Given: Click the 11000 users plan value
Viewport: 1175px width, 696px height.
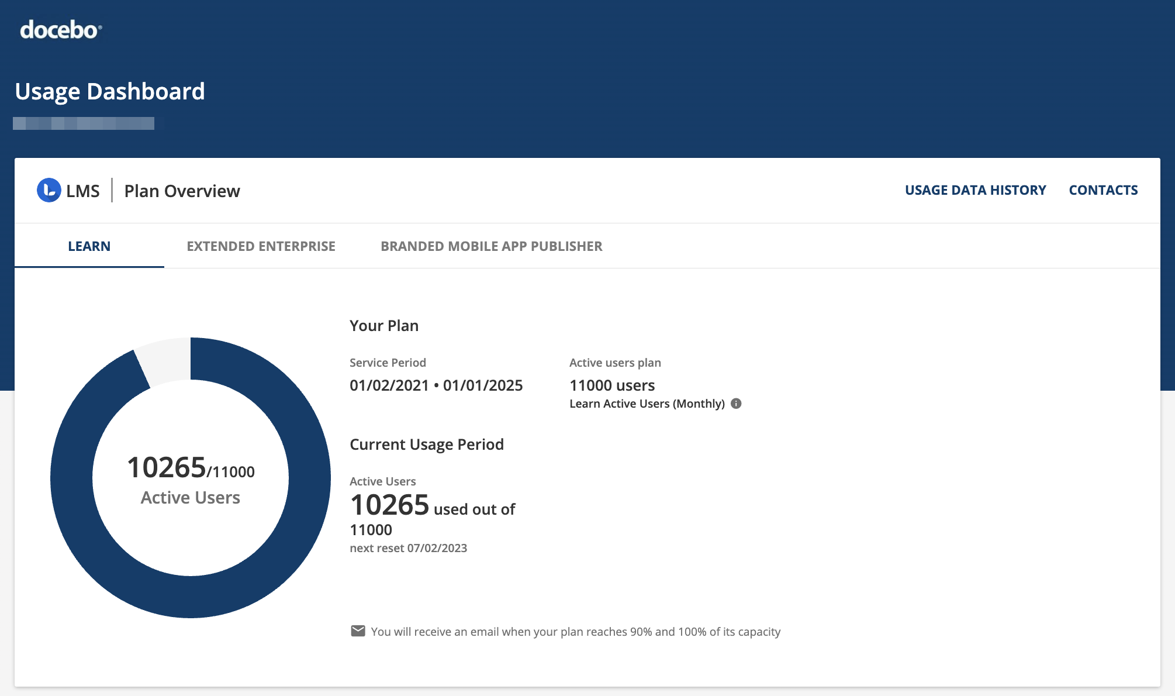Looking at the screenshot, I should coord(611,385).
